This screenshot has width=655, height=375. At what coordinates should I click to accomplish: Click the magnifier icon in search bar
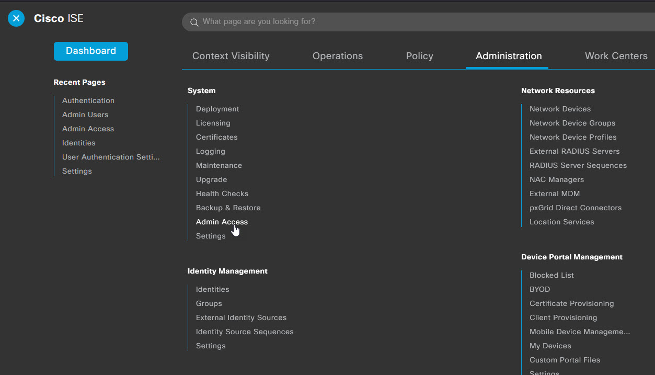coord(194,22)
